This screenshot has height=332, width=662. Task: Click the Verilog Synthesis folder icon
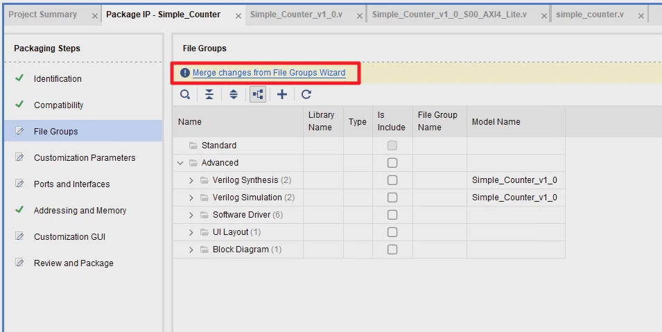[x=204, y=180]
